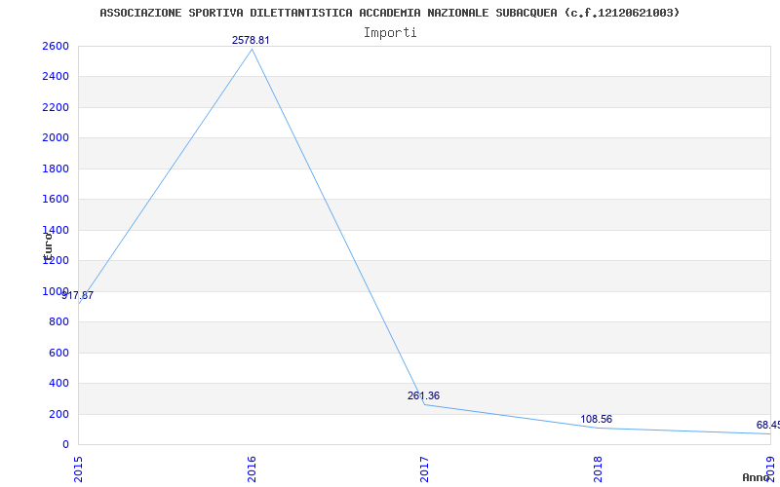Click the 2600 y-axis tick label
The width and height of the screenshot is (780, 487).
point(56,46)
